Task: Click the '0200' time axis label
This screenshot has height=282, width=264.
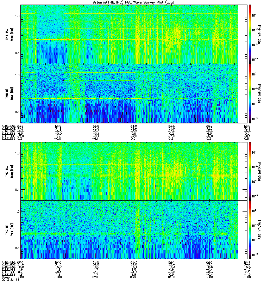Action: point(96,277)
